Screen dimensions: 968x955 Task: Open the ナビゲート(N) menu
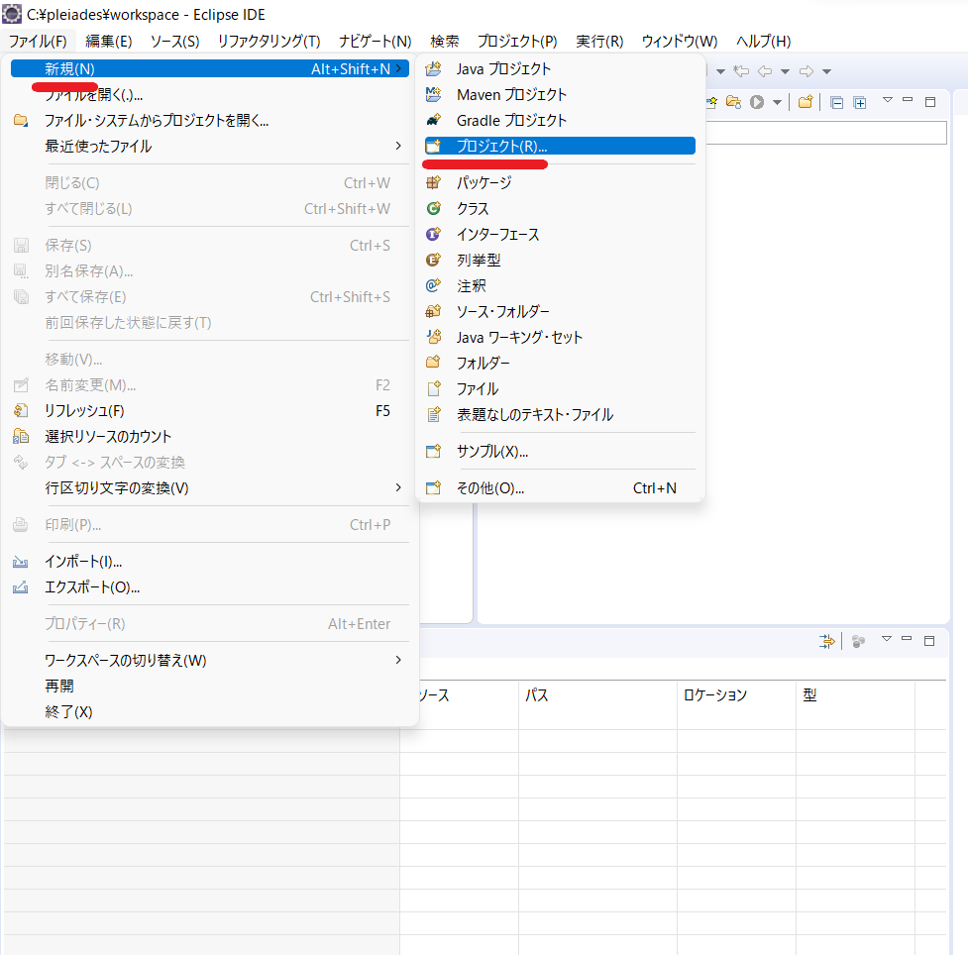coord(376,42)
